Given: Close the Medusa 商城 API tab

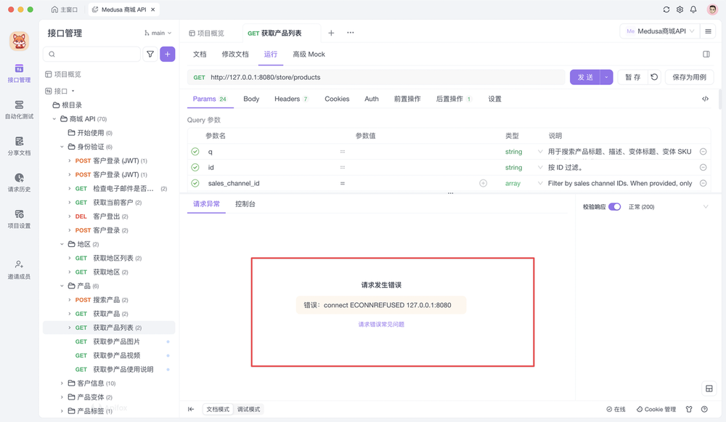Looking at the screenshot, I should point(152,9).
